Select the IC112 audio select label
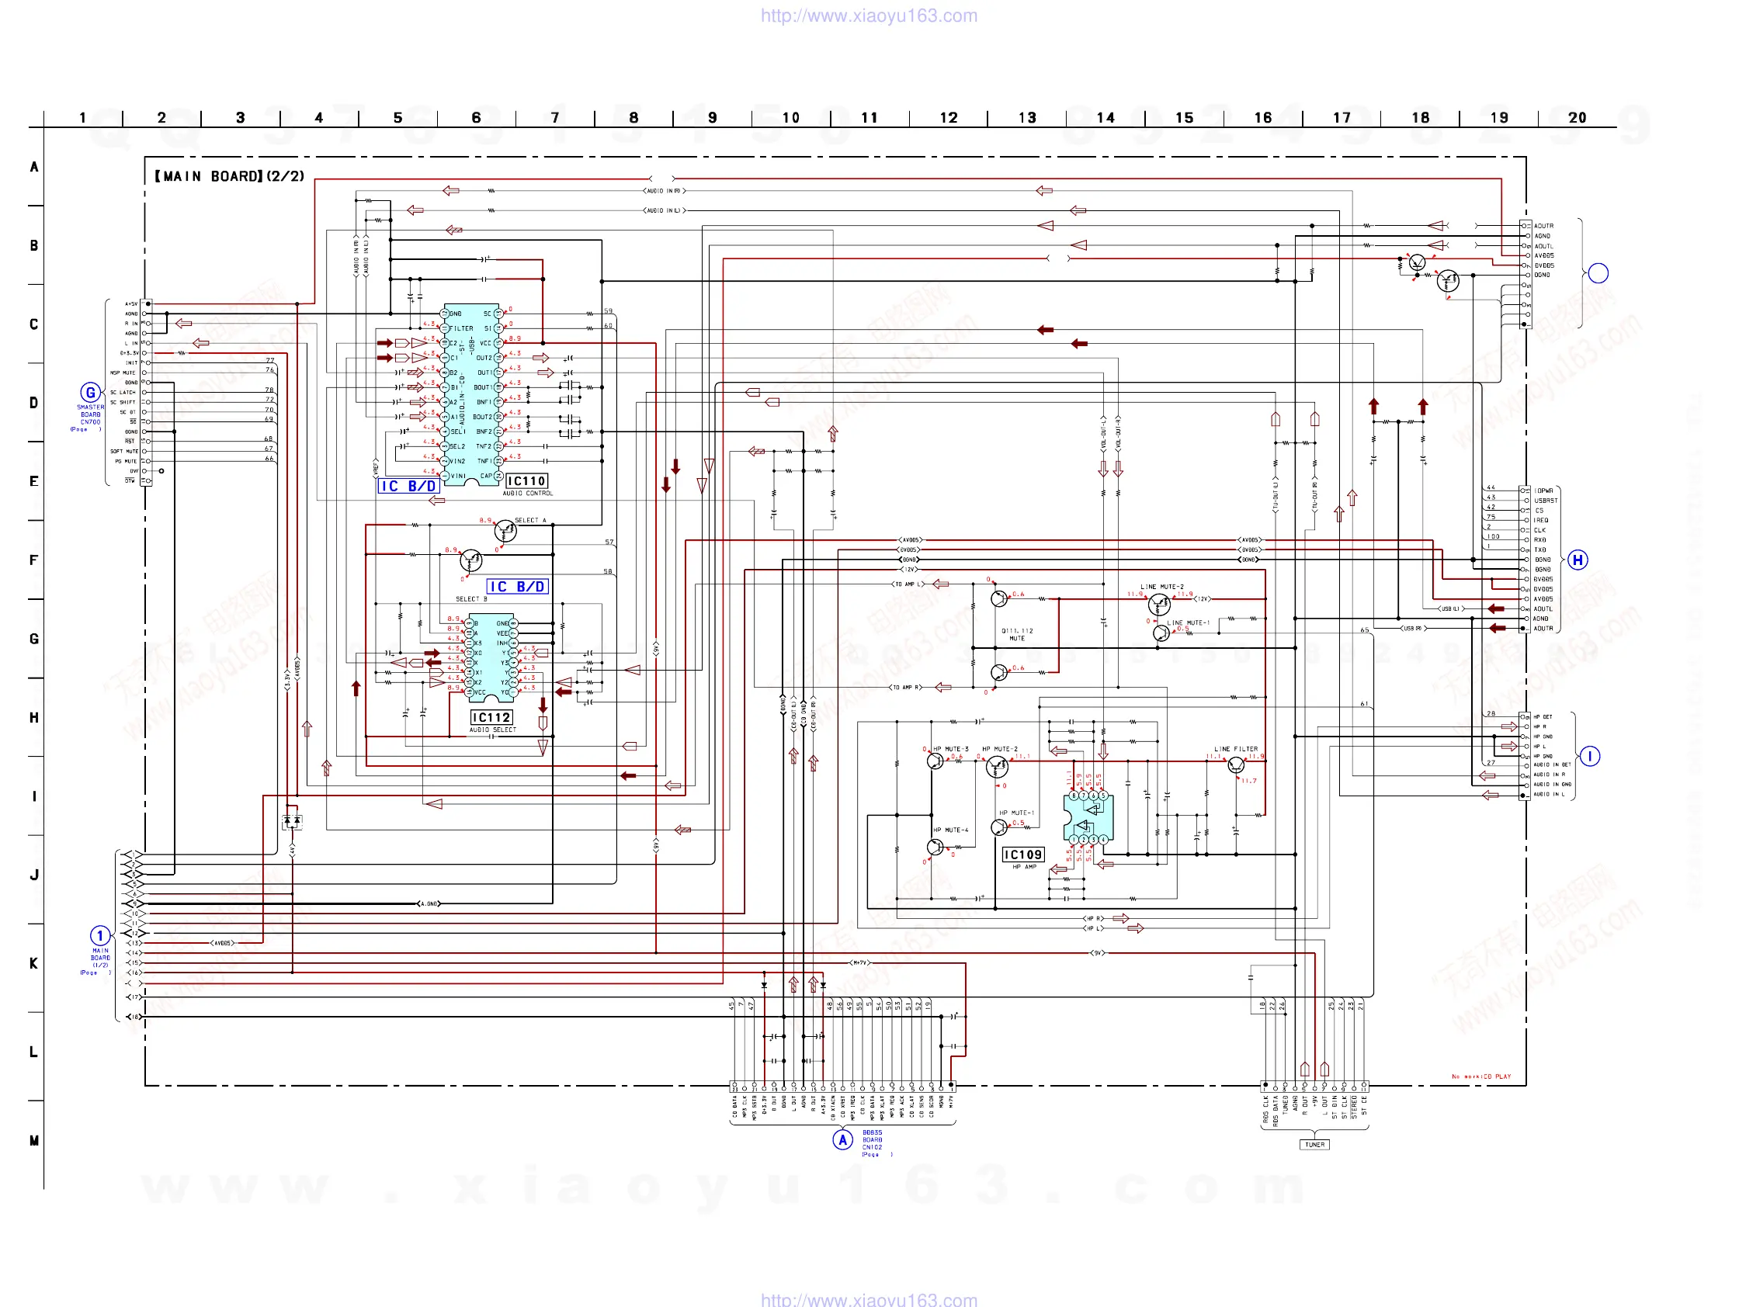Screen dimensions: 1739x1307 (491, 718)
